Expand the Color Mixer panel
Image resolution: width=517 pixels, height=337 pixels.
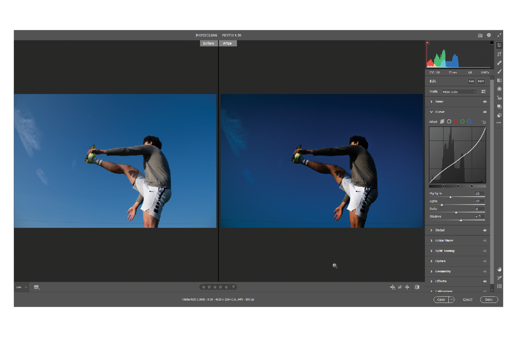(431, 240)
